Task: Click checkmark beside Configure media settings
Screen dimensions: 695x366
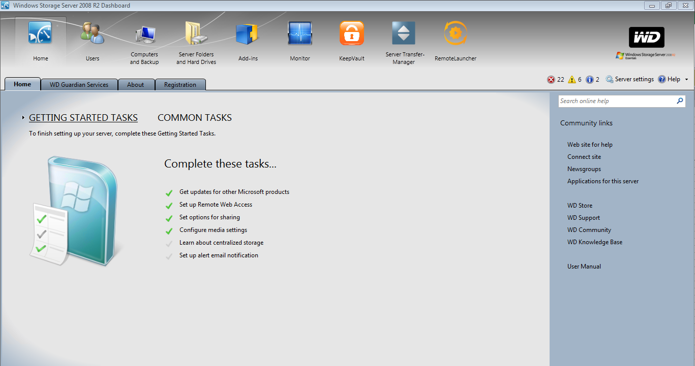Action: [169, 231]
